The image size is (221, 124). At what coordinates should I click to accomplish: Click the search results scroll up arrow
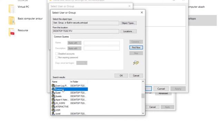point(143,81)
